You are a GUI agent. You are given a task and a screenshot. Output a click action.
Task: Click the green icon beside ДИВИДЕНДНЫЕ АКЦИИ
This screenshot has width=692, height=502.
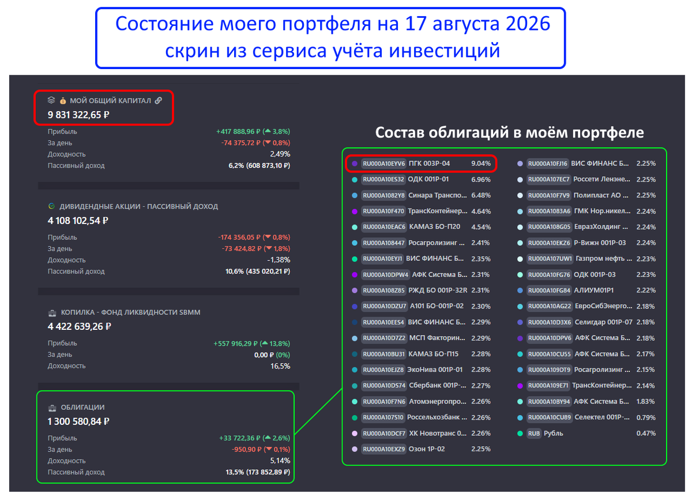tap(51, 206)
